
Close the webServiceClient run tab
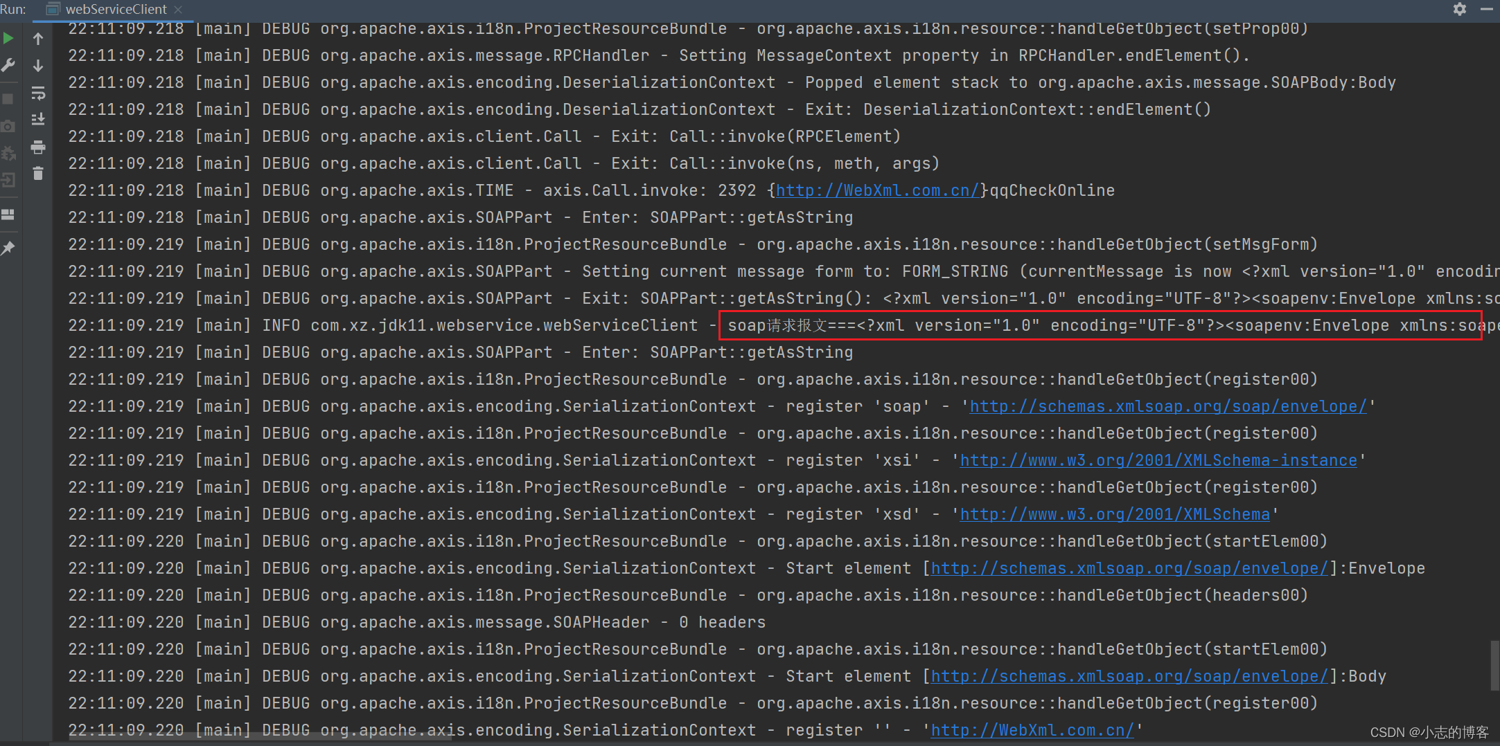coord(178,9)
